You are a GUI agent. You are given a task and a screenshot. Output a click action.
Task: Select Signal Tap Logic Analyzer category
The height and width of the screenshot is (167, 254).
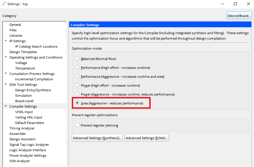pyautogui.click(x=29, y=145)
